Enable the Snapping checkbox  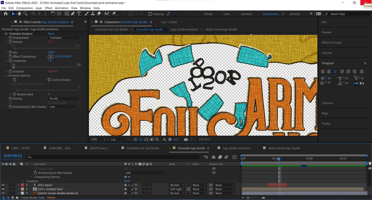click(150, 14)
